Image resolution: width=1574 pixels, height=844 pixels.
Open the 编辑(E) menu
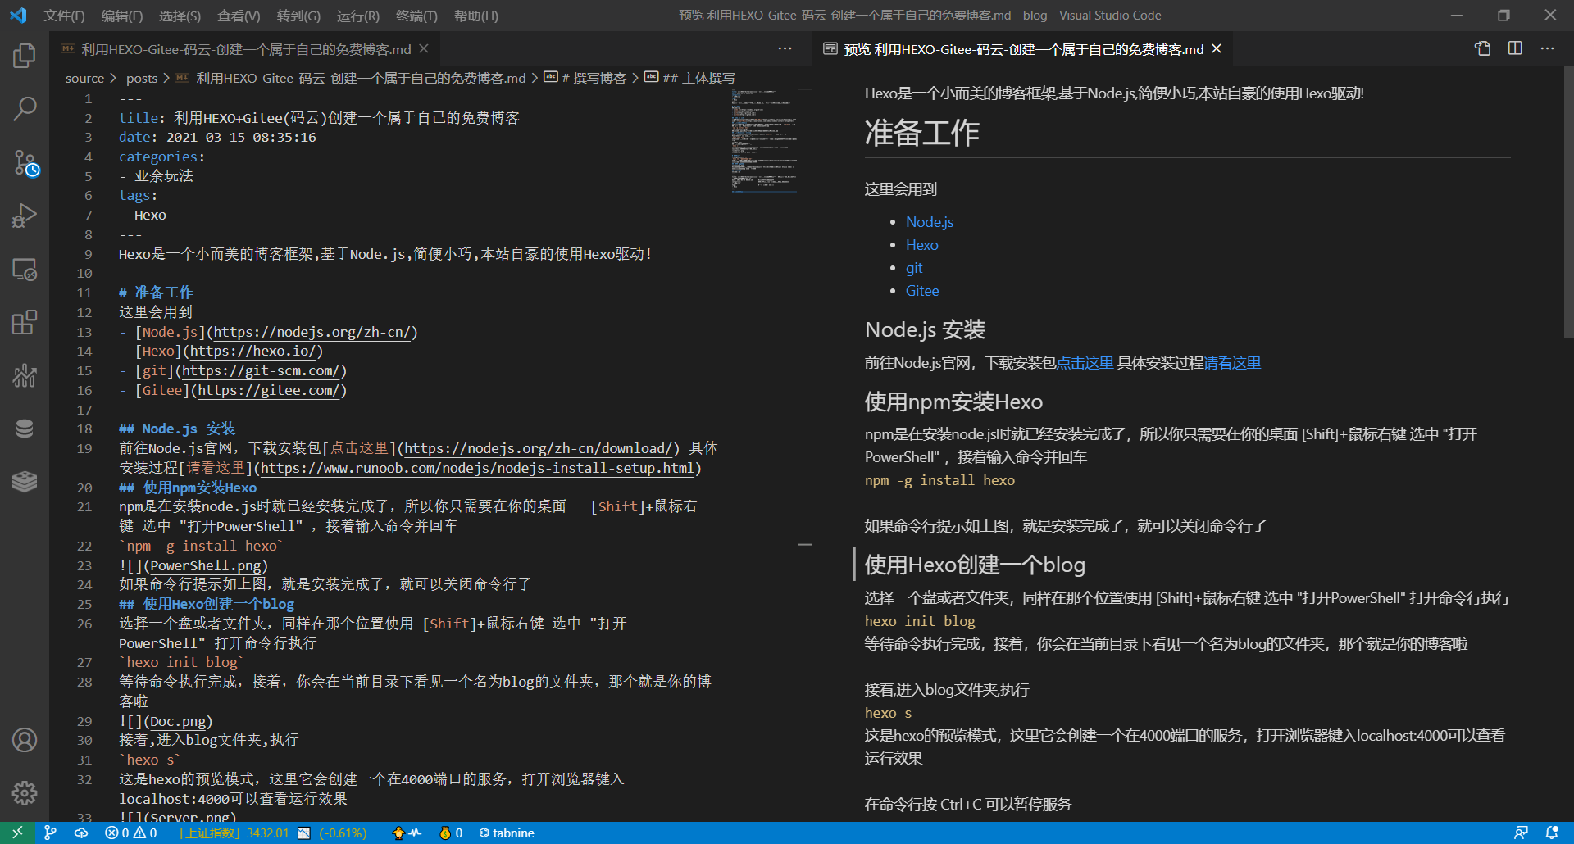click(x=121, y=16)
